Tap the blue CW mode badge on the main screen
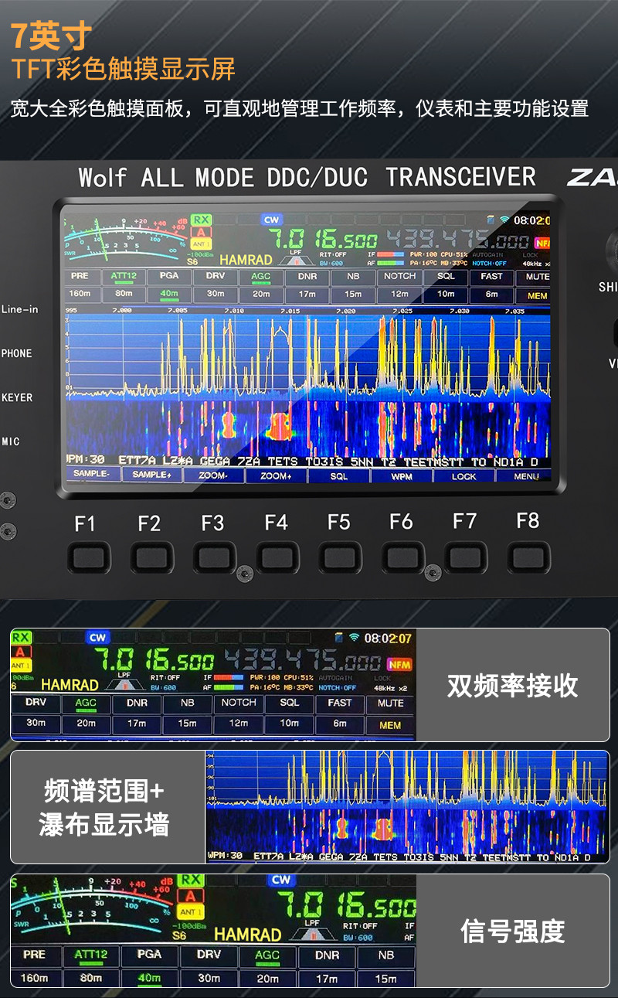This screenshot has width=618, height=998. point(272,220)
